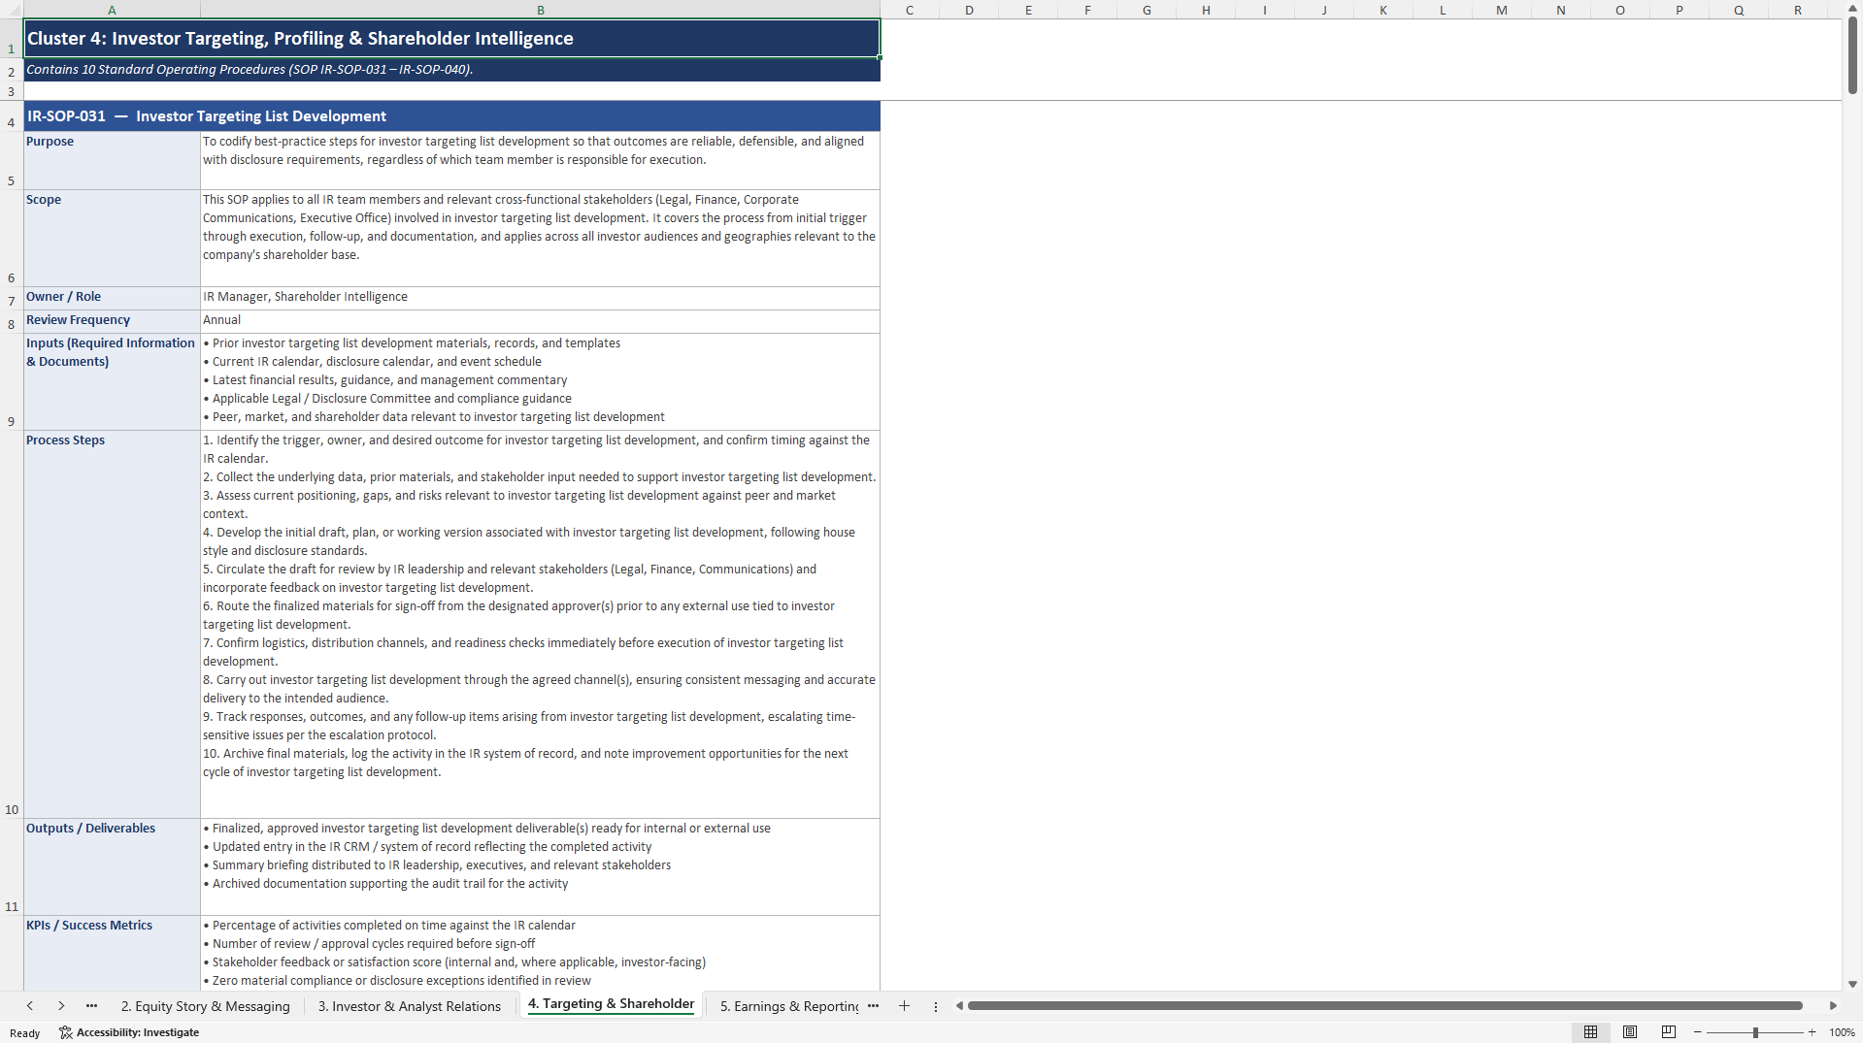Select the process steps list cell
The image size is (1863, 1043).
[540, 624]
